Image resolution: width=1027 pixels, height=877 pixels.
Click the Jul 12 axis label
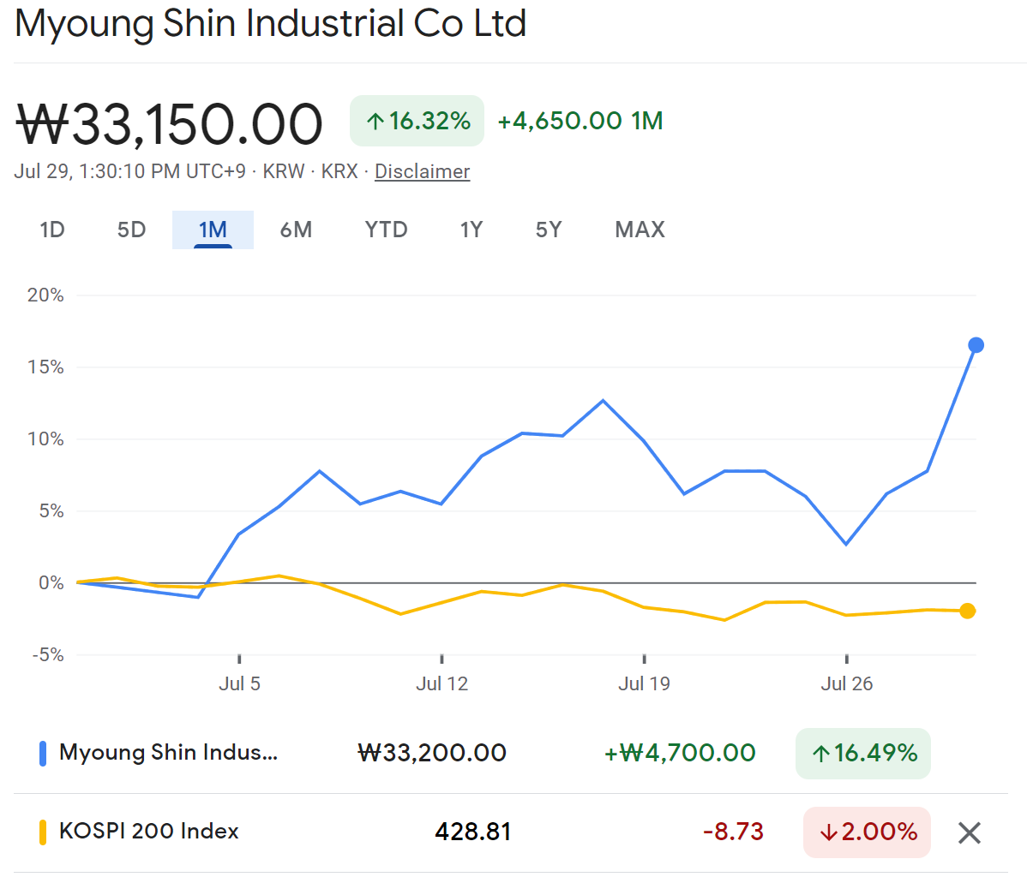point(442,684)
